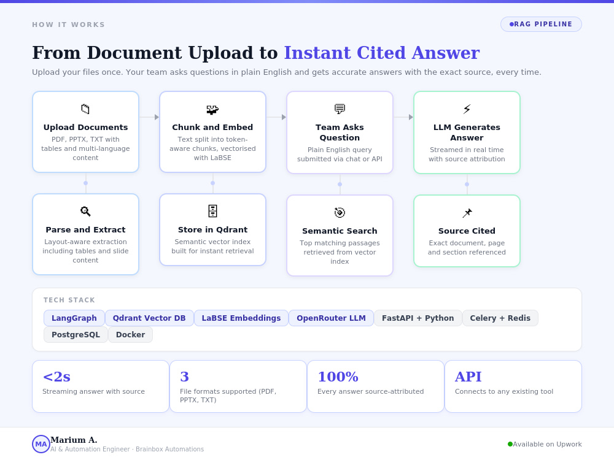
Task: Click the target icon above Semantic Search
Action: coord(340,212)
